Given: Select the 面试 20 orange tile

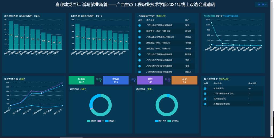Looking at the screenshot, I should (184, 80).
